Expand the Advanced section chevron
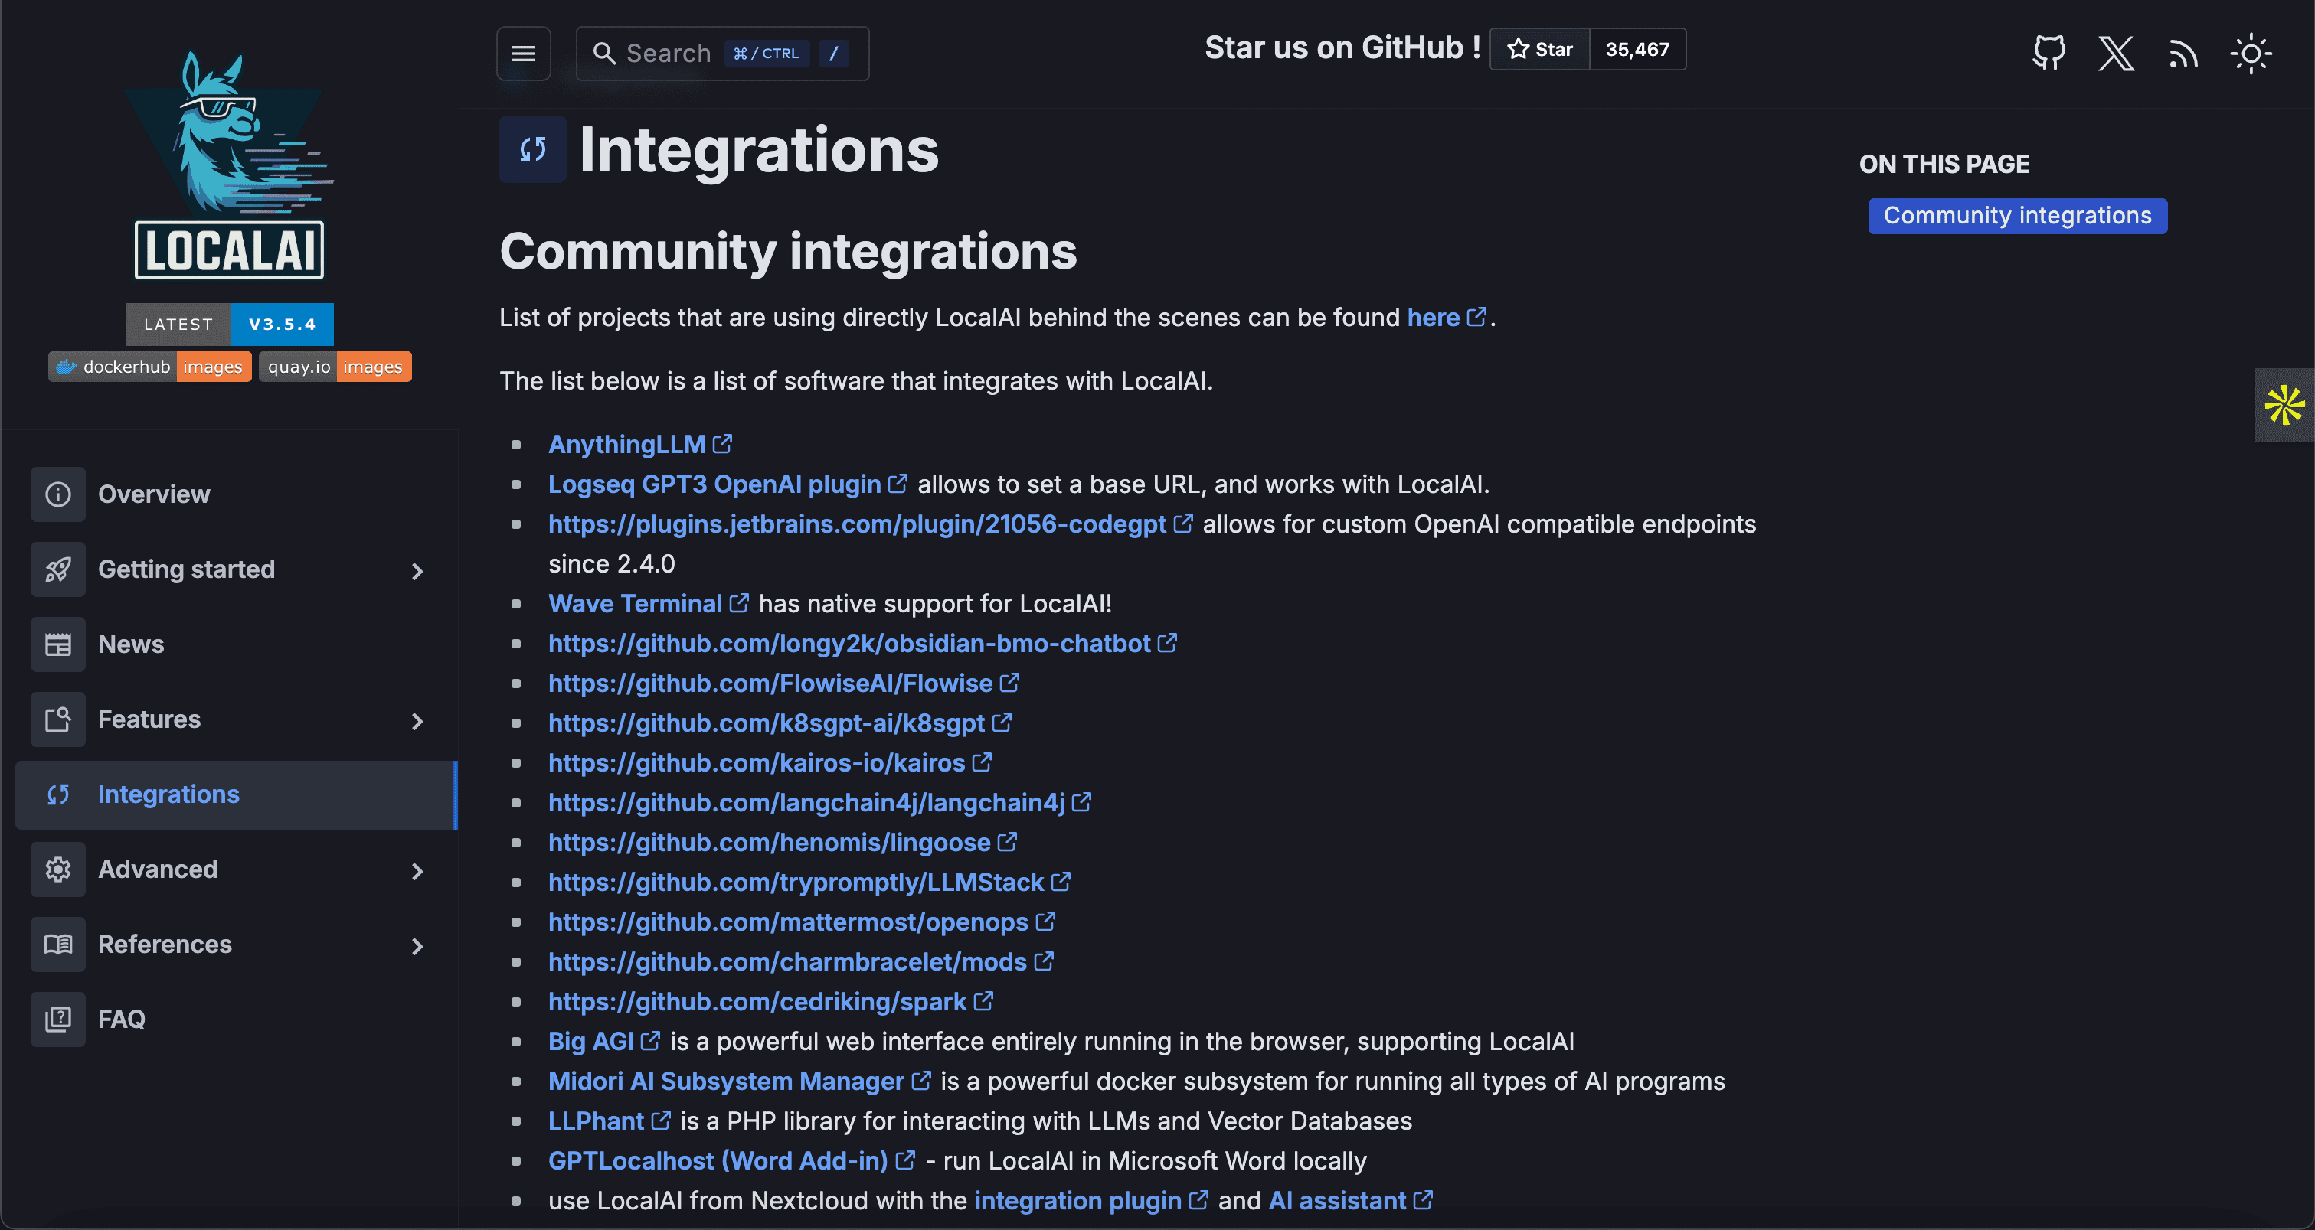The width and height of the screenshot is (2315, 1230). click(x=417, y=870)
